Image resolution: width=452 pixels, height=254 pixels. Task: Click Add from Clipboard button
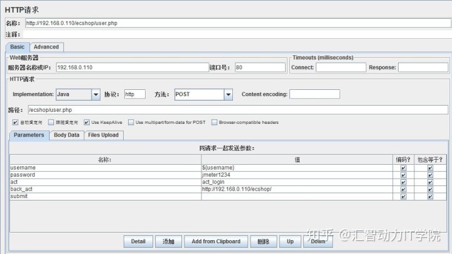(x=216, y=241)
